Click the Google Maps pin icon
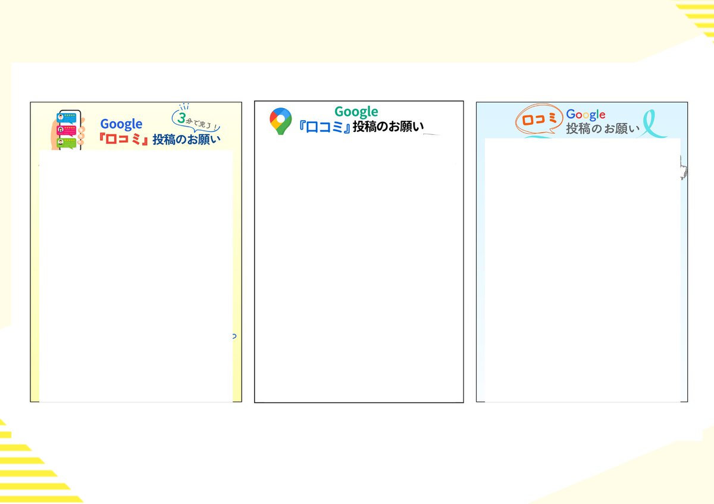The height and width of the screenshot is (504, 714). [x=281, y=121]
